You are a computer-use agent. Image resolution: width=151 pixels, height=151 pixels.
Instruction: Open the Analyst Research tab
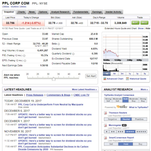(60, 12)
